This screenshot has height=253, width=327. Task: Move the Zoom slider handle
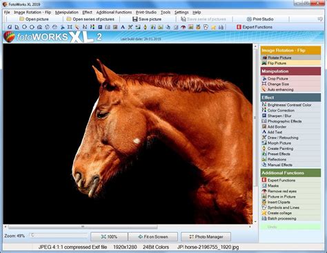pos(32,235)
